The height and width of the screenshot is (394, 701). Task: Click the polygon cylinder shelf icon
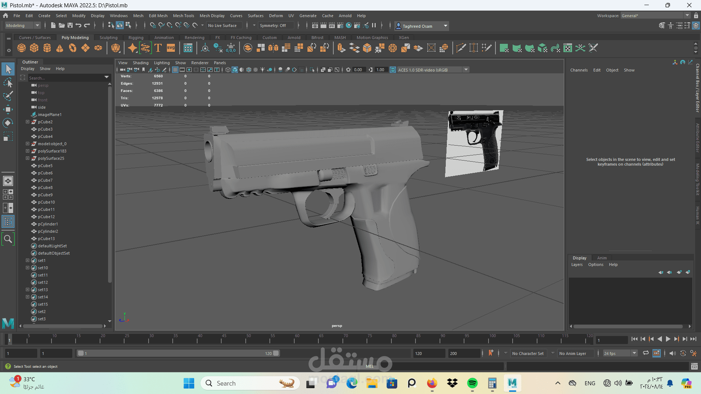pyautogui.click(x=47, y=48)
